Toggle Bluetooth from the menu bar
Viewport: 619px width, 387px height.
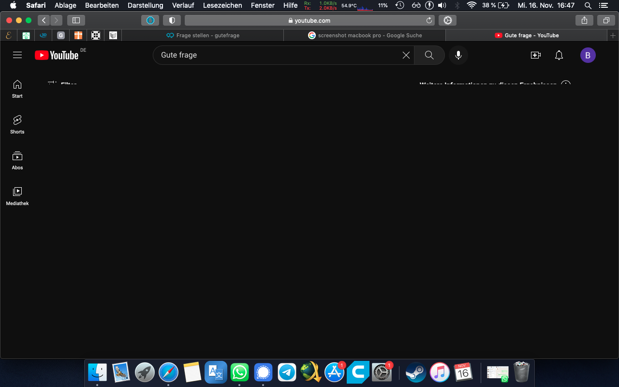[457, 6]
